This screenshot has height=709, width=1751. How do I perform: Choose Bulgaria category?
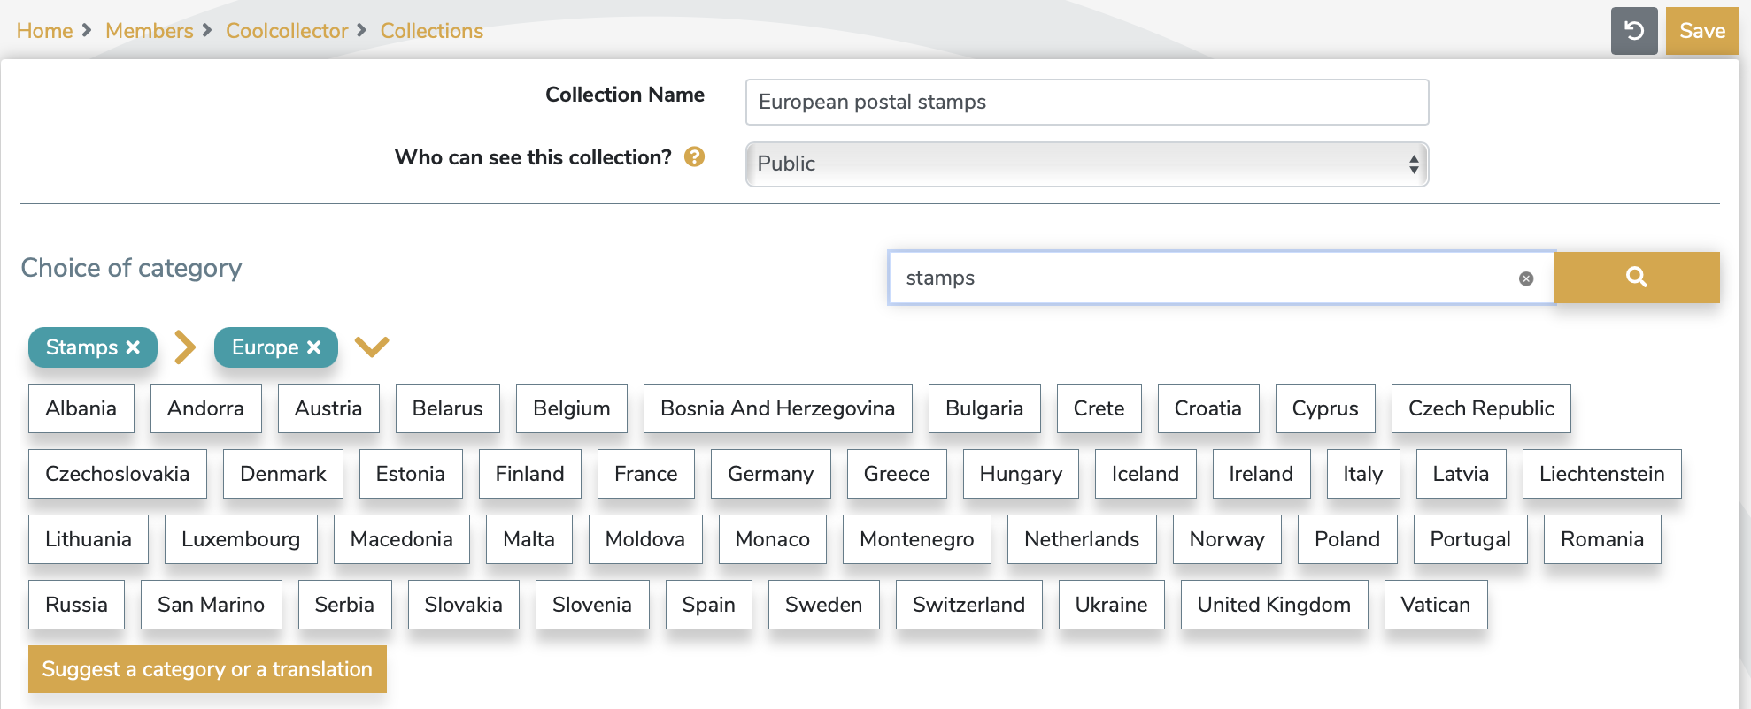click(x=984, y=408)
